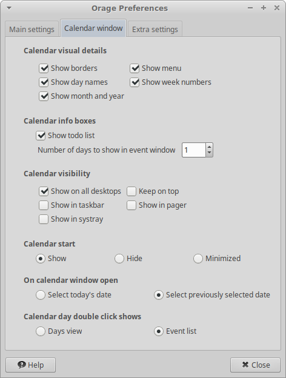This screenshot has height=378, width=286.
Task: Uncheck Show todo list
Action: tap(41, 136)
